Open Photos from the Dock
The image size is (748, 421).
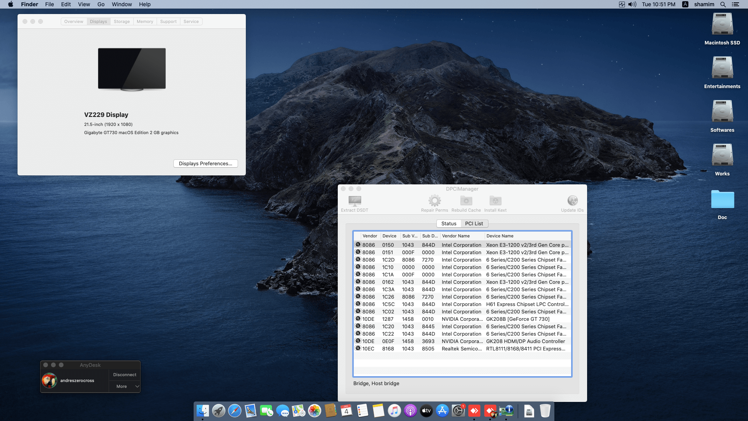tap(314, 410)
